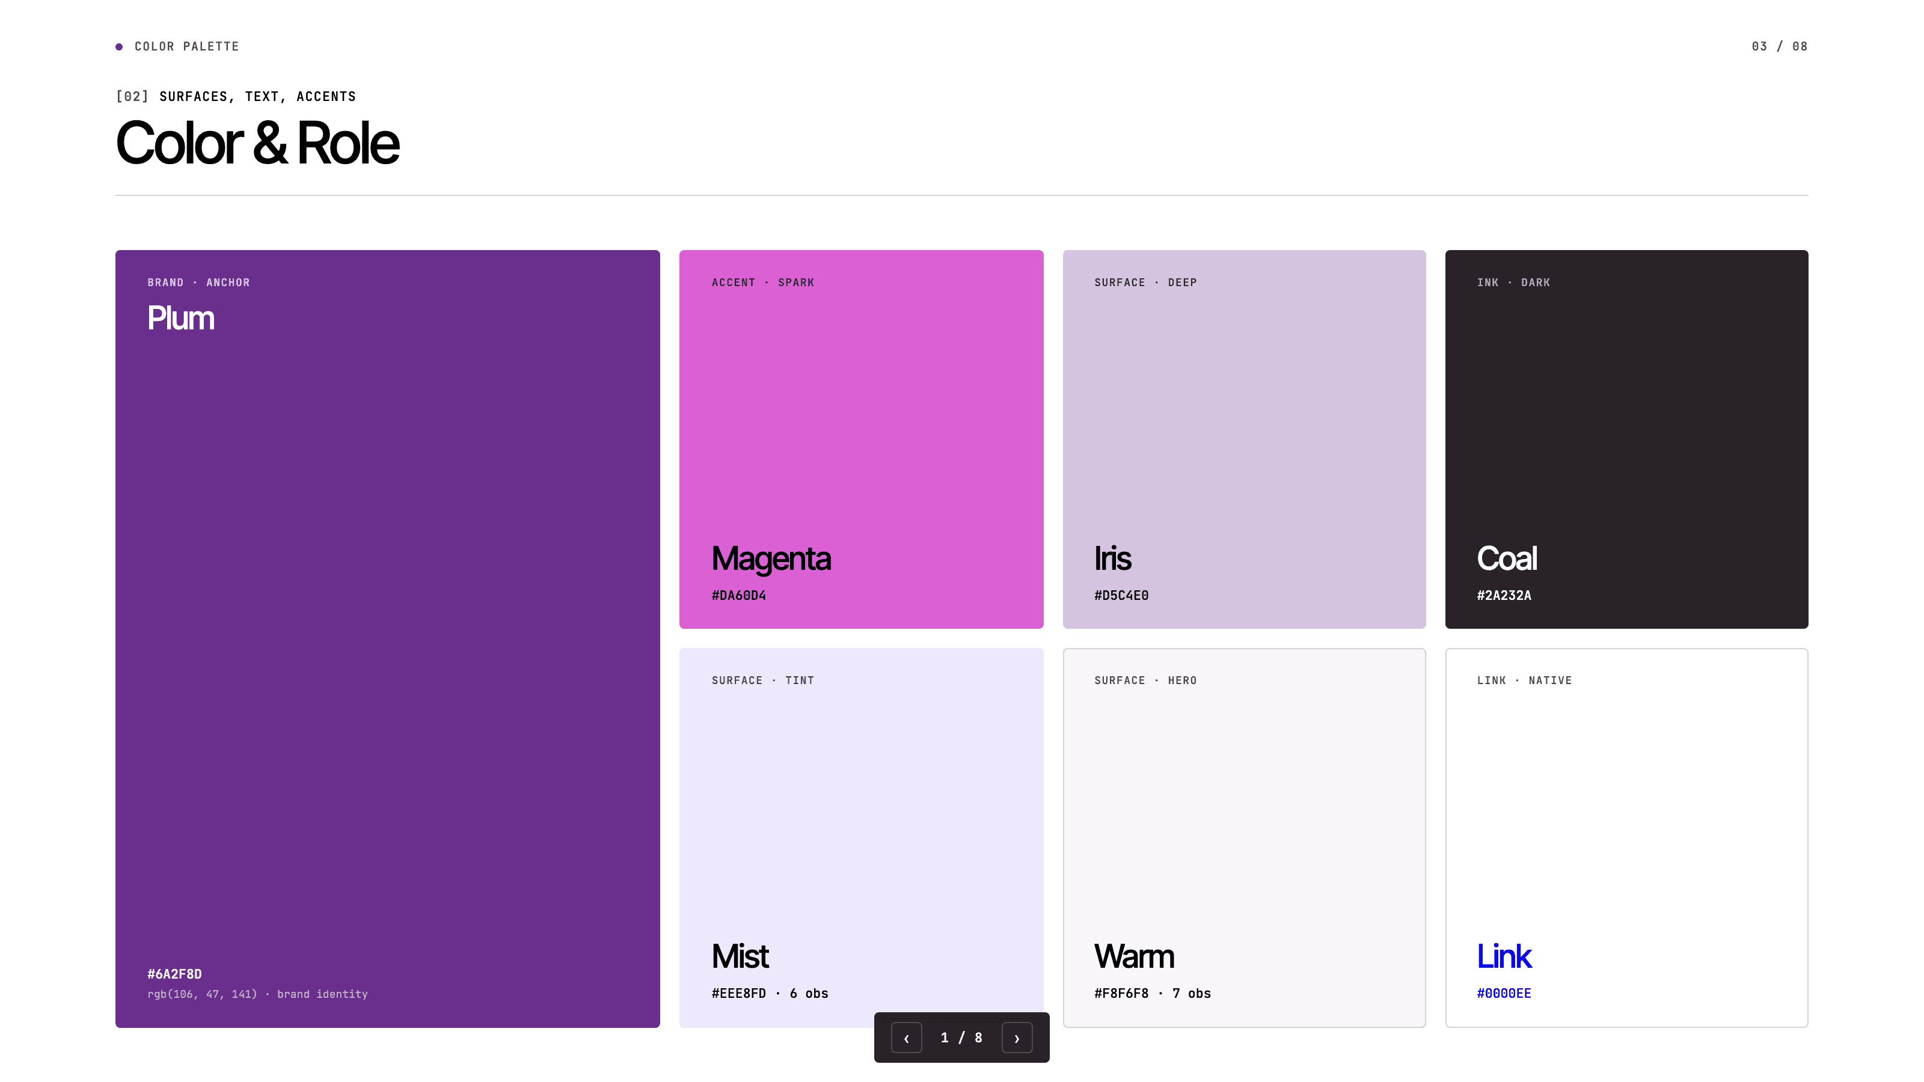The image size is (1924, 1082).
Task: Click the purple dot beside COLOR PALETTE
Action: [119, 46]
